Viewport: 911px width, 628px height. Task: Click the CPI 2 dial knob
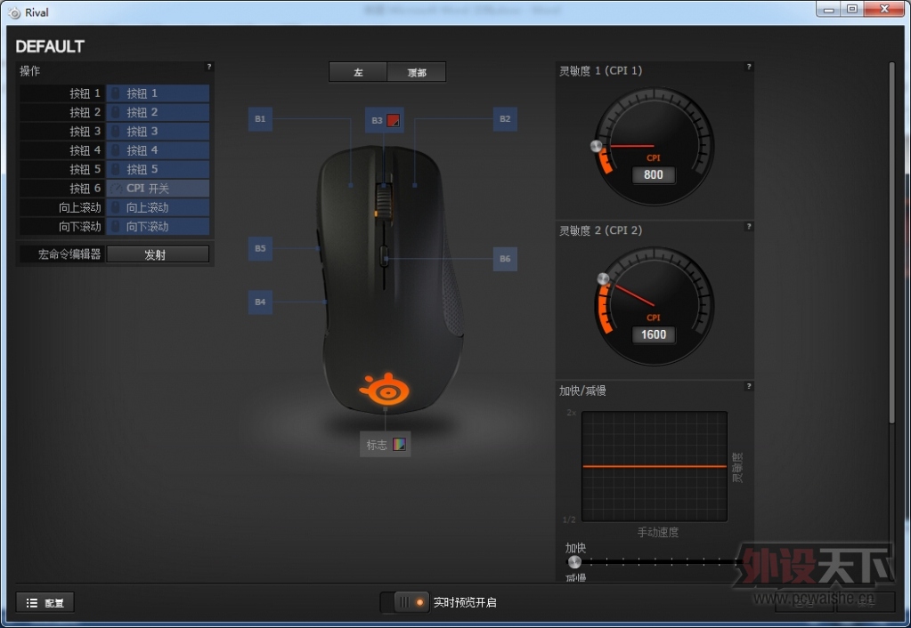click(x=603, y=279)
